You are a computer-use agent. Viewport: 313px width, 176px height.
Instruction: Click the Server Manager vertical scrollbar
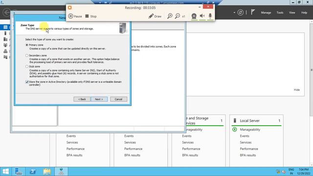(312, 70)
